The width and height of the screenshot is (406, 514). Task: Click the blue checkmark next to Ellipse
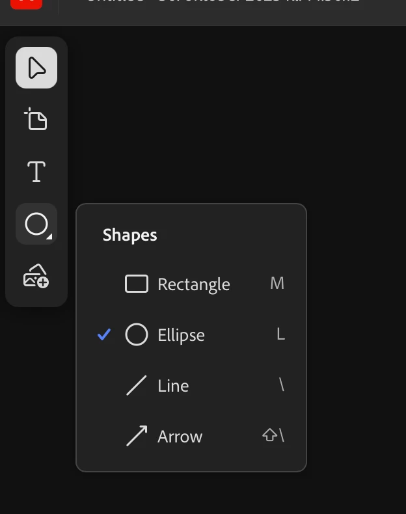[x=104, y=334]
